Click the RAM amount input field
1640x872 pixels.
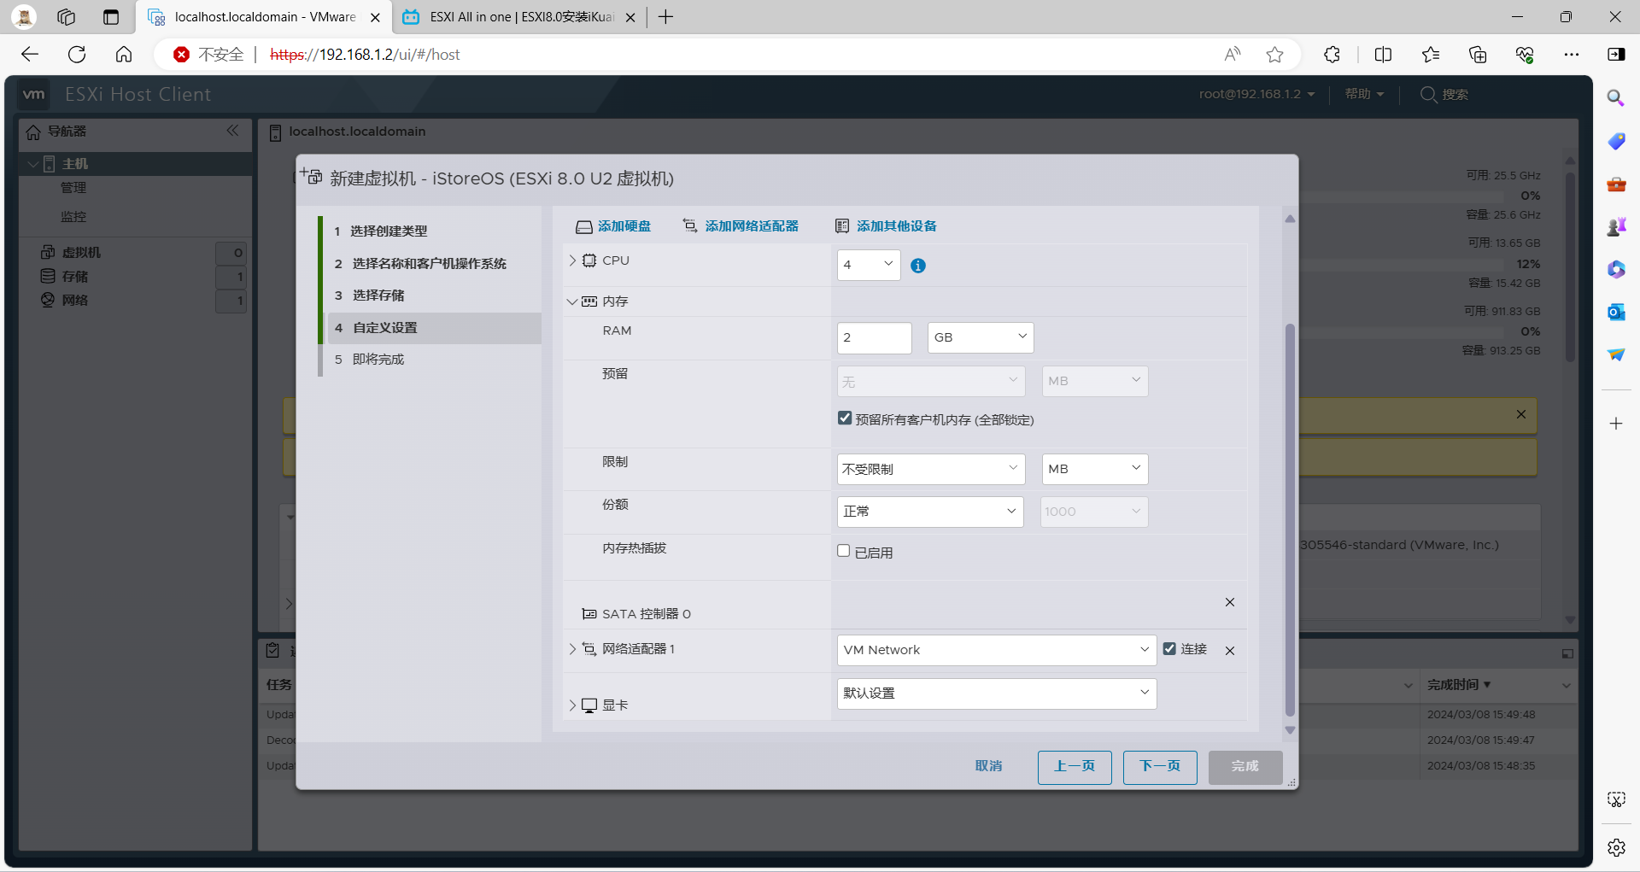[x=874, y=337]
